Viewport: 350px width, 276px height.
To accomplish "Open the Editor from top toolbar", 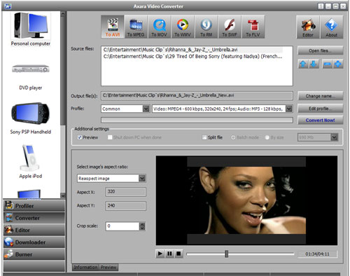I will [x=308, y=27].
